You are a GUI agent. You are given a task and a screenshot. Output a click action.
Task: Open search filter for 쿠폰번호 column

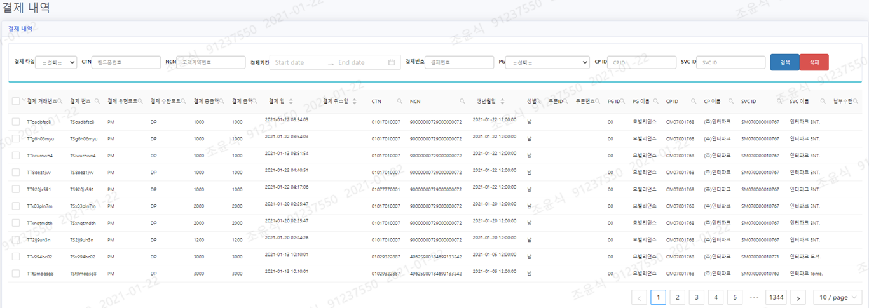pyautogui.click(x=598, y=101)
